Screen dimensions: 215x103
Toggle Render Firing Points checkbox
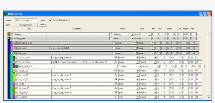tap(51, 20)
